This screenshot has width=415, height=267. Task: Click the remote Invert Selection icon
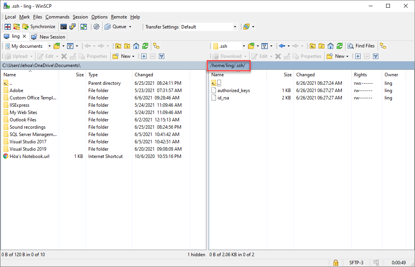pos(376,56)
